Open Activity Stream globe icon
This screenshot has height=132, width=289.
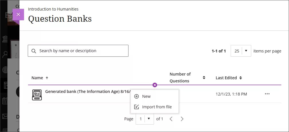click(5, 70)
